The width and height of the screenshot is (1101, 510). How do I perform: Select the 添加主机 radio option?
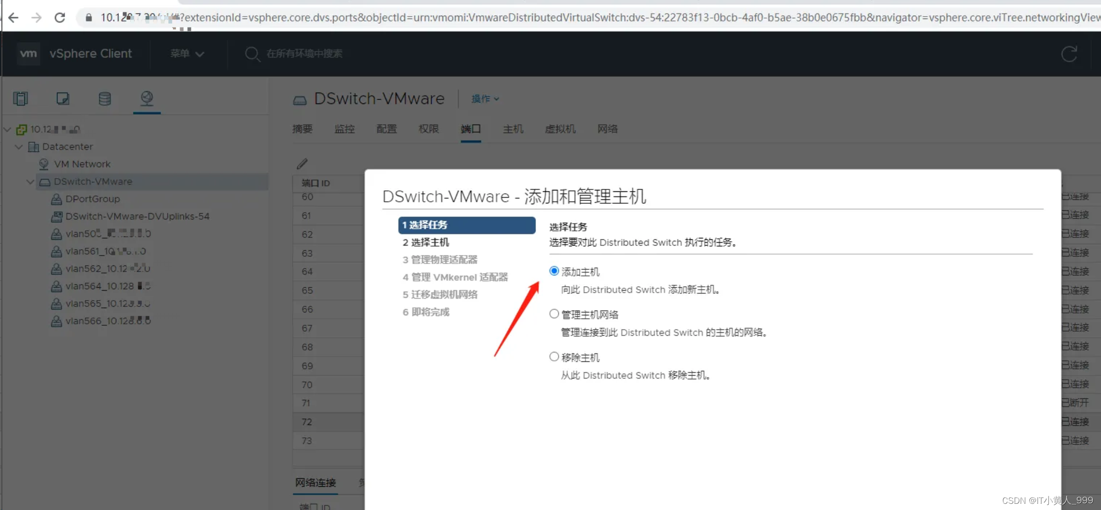click(x=554, y=271)
